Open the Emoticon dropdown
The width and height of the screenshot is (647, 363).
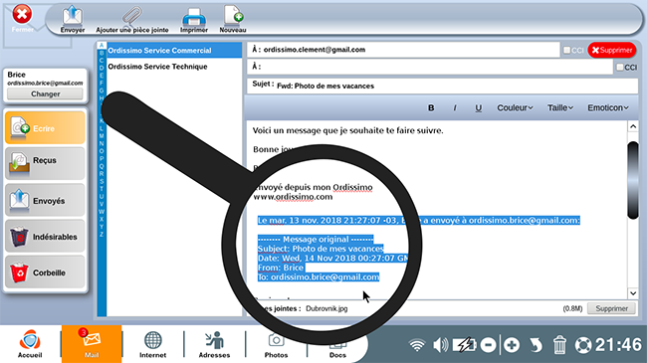click(x=608, y=107)
